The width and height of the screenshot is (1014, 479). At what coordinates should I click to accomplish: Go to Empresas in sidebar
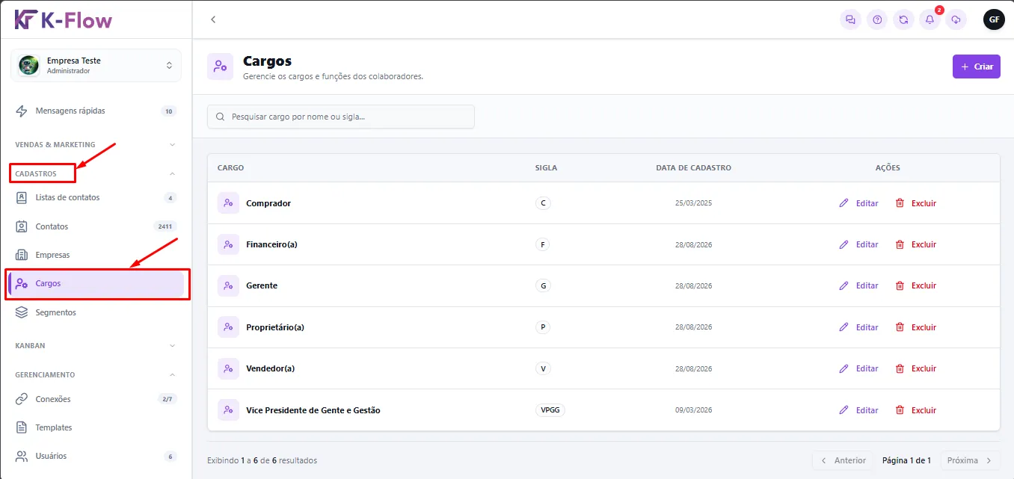(x=96, y=255)
